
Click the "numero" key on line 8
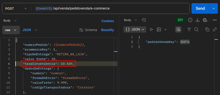pos(38,73)
